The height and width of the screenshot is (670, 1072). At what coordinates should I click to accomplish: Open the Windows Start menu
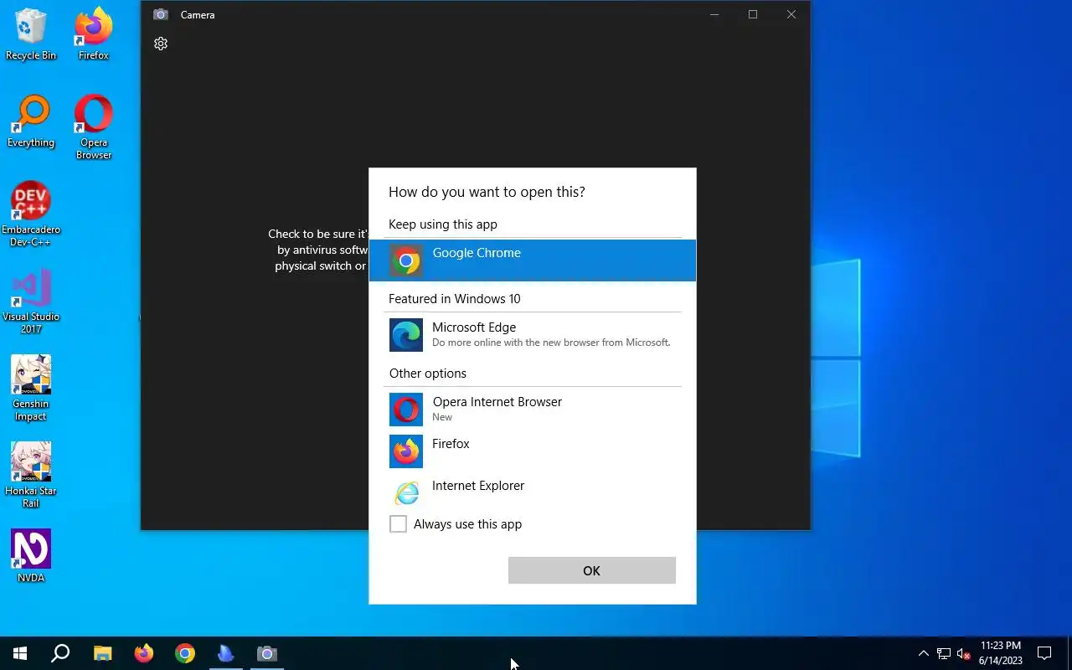click(20, 653)
